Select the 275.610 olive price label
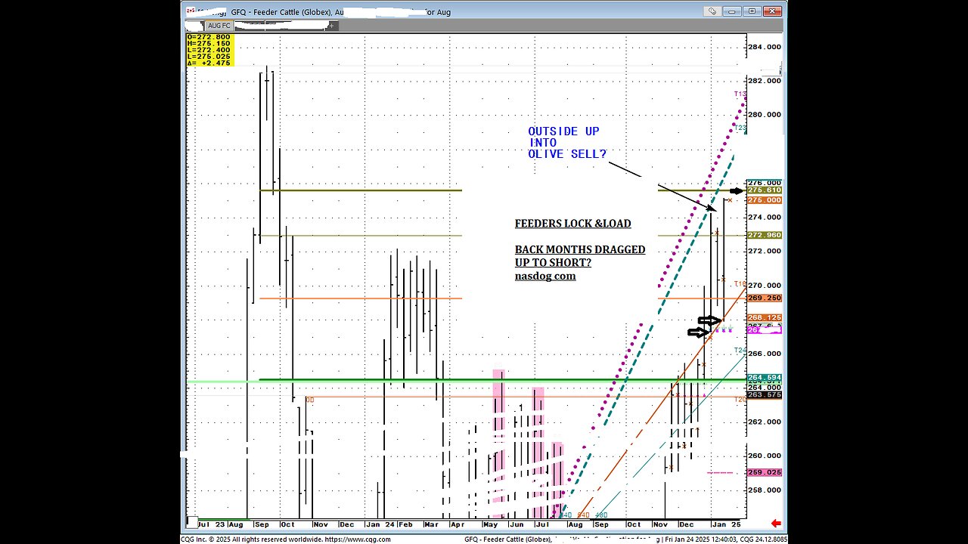 pos(764,190)
